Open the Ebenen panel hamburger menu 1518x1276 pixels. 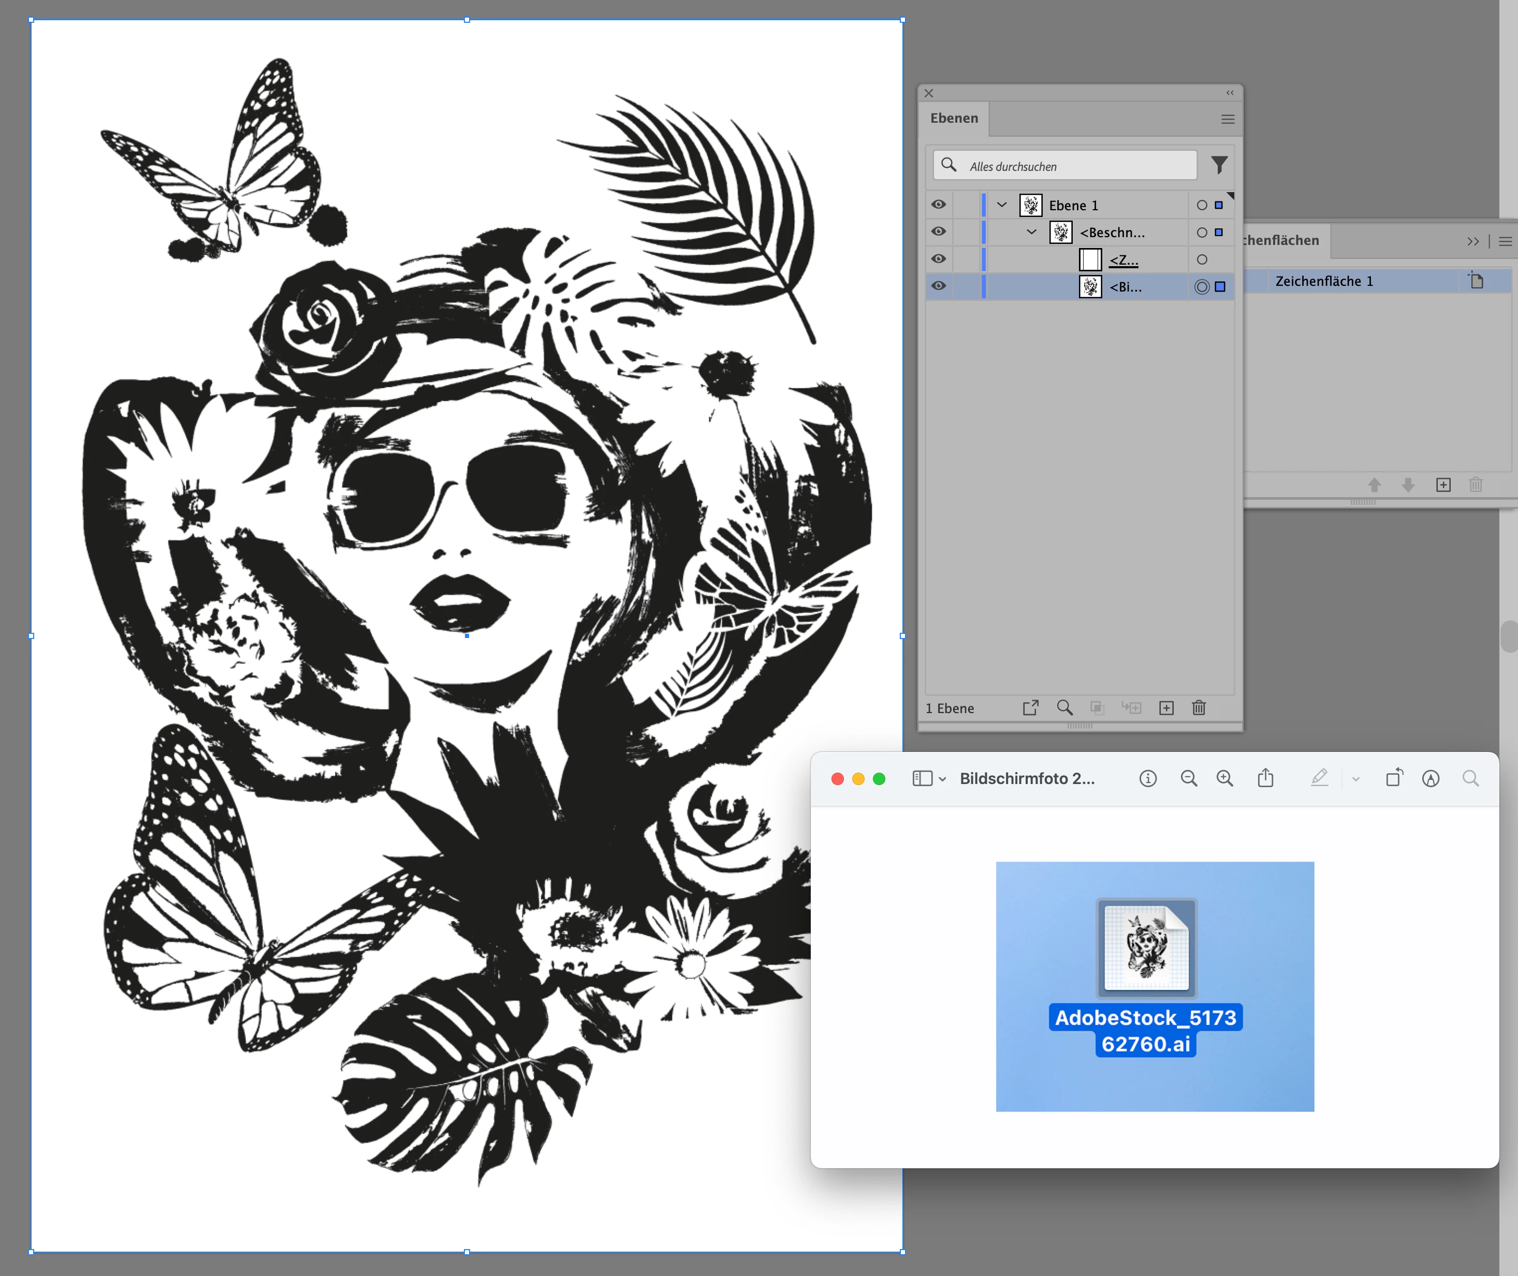click(x=1227, y=119)
